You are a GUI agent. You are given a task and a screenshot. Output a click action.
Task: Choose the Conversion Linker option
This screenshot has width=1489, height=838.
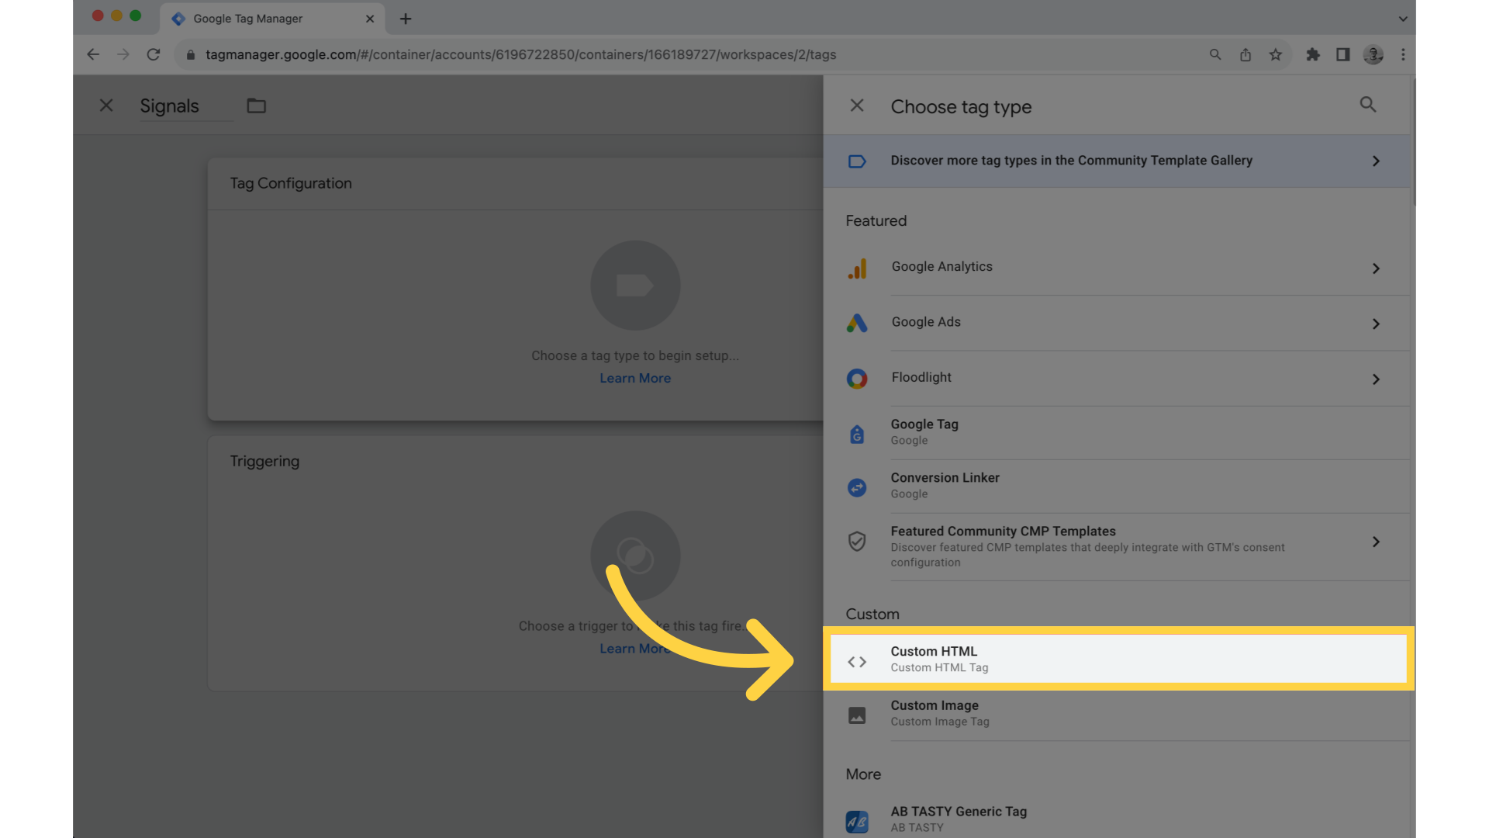tap(1118, 486)
